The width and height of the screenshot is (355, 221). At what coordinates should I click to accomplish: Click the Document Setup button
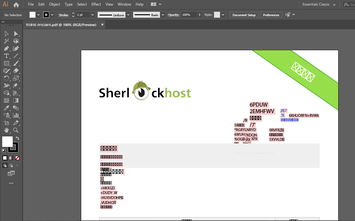click(x=244, y=15)
